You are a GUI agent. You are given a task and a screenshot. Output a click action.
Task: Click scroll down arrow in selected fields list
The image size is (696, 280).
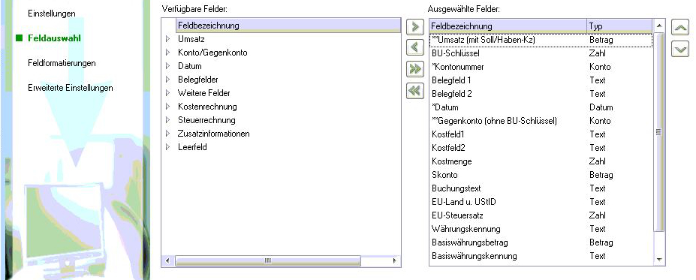pos(658,259)
